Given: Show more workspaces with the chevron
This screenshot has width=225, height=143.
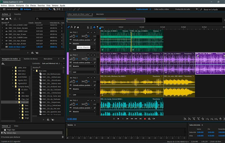Looking at the screenshot, I should pos(197,9).
